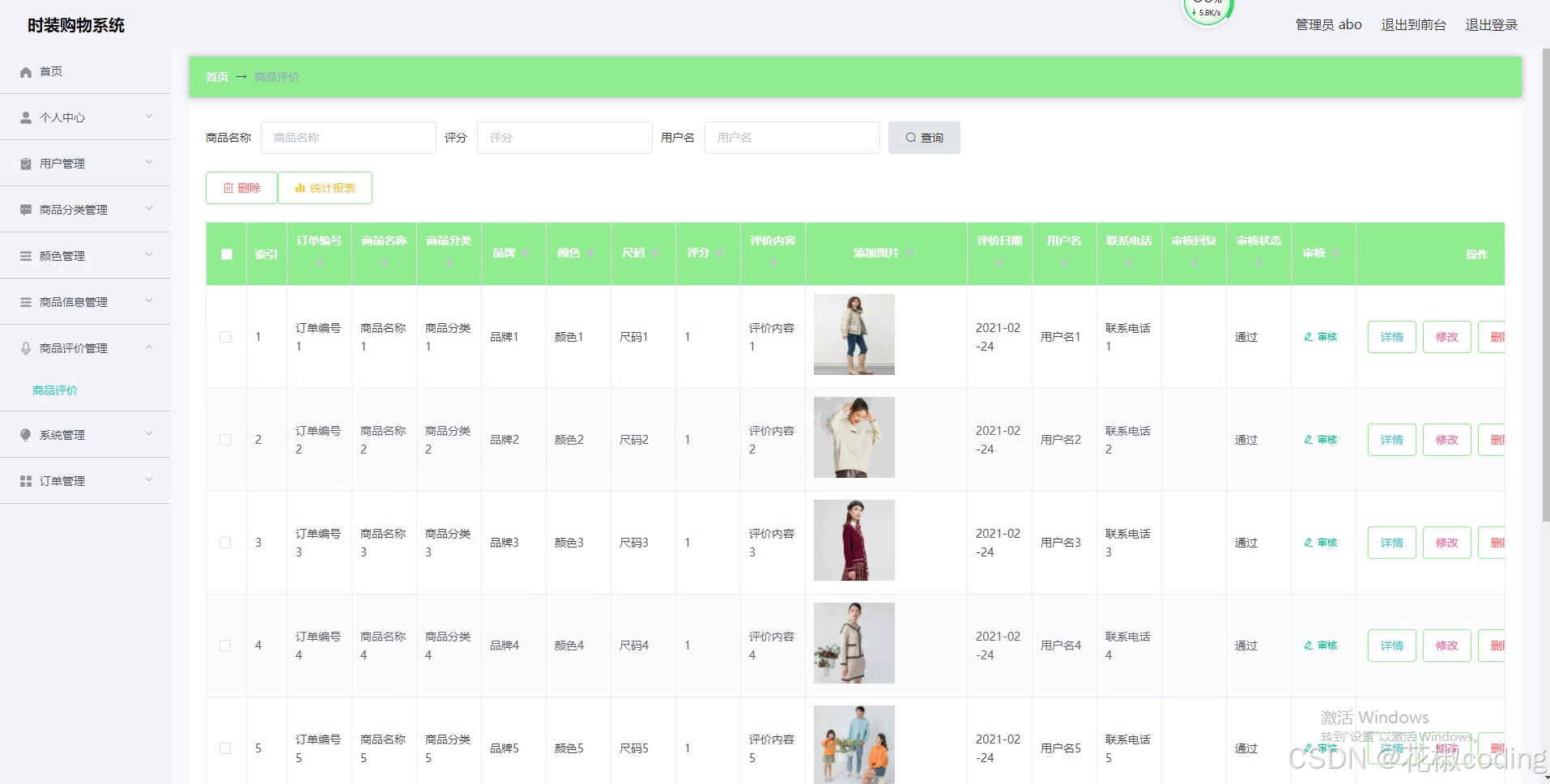Open 统计报表 statistics button
This screenshot has height=784, width=1550.
325,188
